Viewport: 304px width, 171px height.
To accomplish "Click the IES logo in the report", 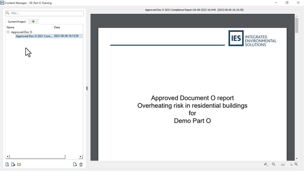I will [x=252, y=38].
